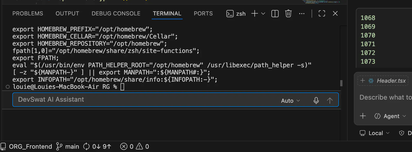Click the main git branch indicator
The height and width of the screenshot is (152, 412).
pyautogui.click(x=68, y=147)
